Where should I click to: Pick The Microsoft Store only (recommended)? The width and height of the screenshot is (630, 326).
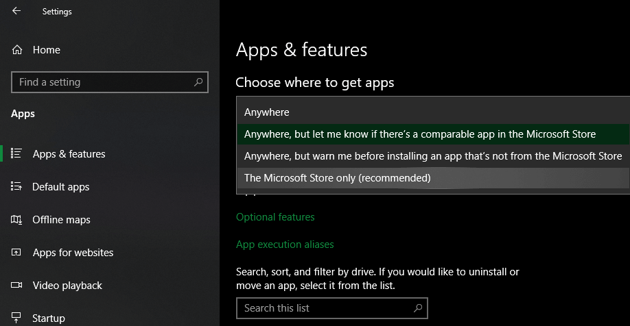click(x=433, y=177)
